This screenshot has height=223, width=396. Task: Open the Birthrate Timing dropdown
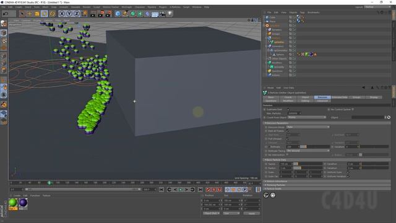pos(308,151)
